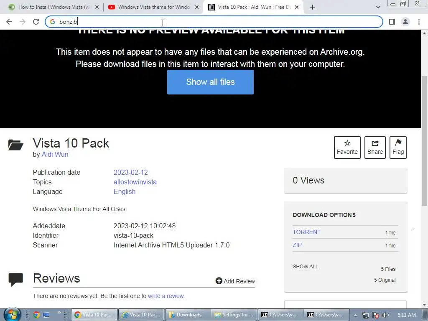The height and width of the screenshot is (321, 428).
Task: Switch to Chrome Vista 10 Pac taskbar button
Action: pyautogui.click(x=94, y=315)
